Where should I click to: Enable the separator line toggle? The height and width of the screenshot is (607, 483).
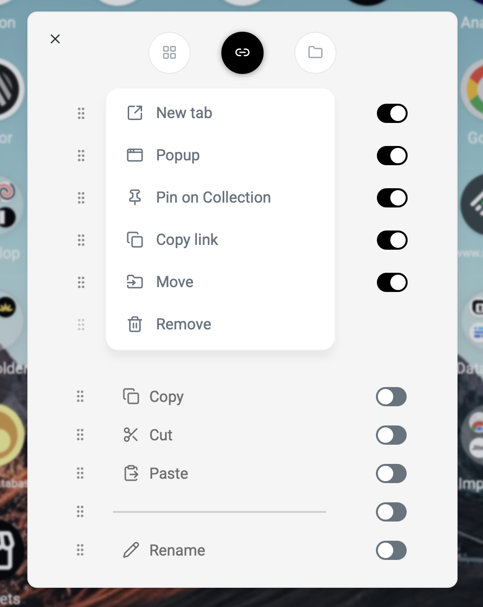tap(391, 512)
